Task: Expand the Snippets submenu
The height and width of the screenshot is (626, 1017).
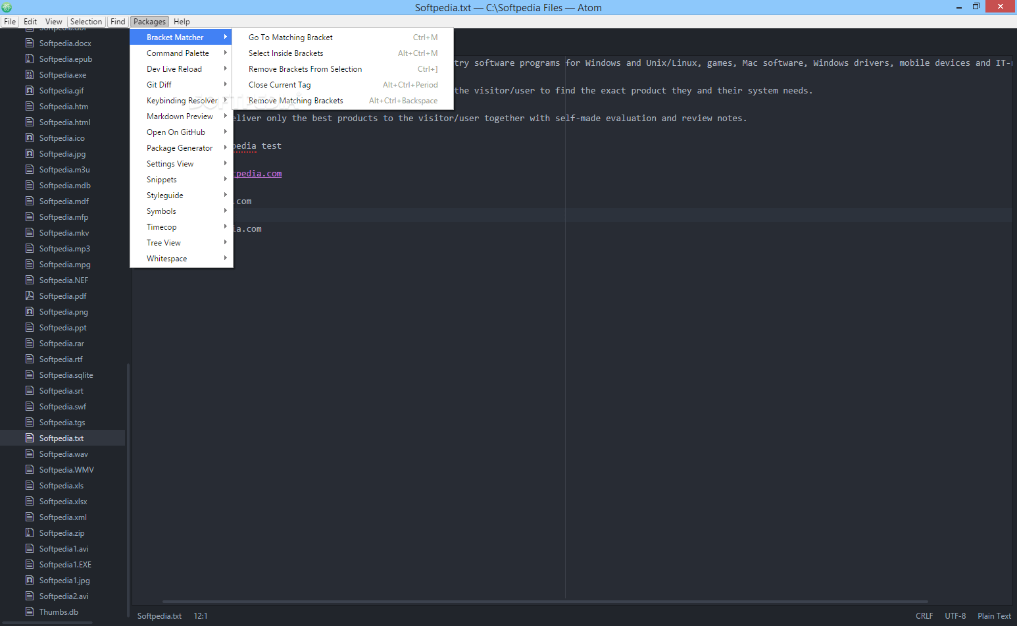Action: click(x=181, y=180)
